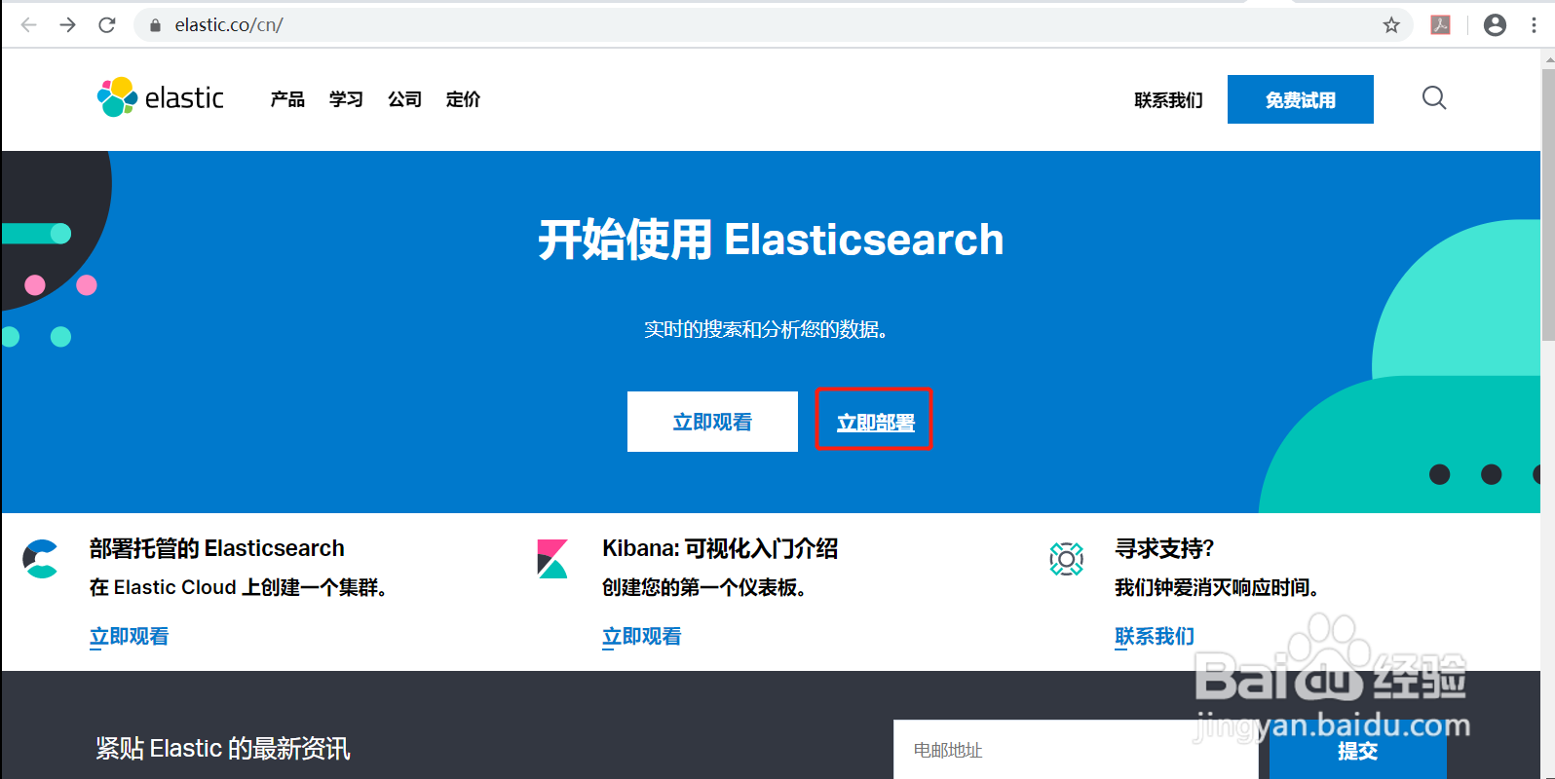
Task: Click the text 我们钟爱消灭响应时间。
Action: 1217,587
